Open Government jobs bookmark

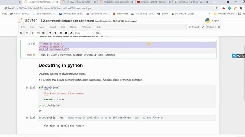click(x=98, y=14)
